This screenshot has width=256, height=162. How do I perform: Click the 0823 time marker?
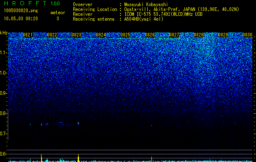point(77,35)
